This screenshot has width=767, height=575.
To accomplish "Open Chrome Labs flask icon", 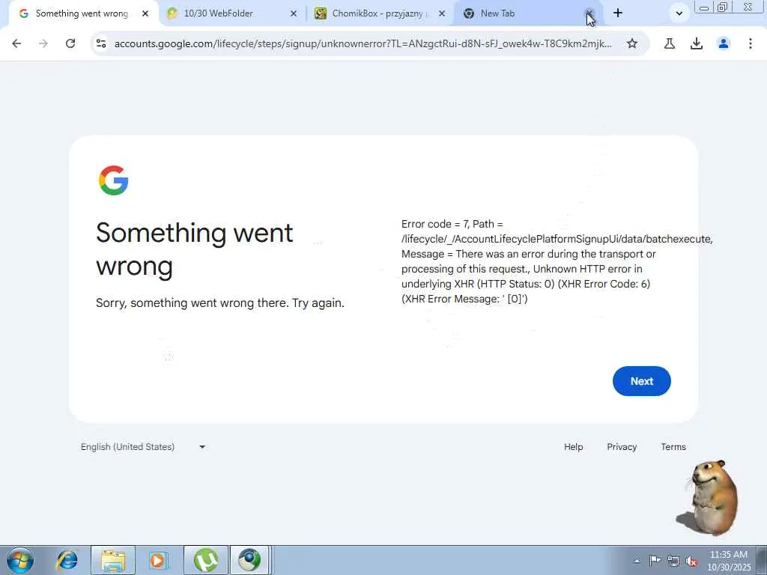I will (x=669, y=43).
